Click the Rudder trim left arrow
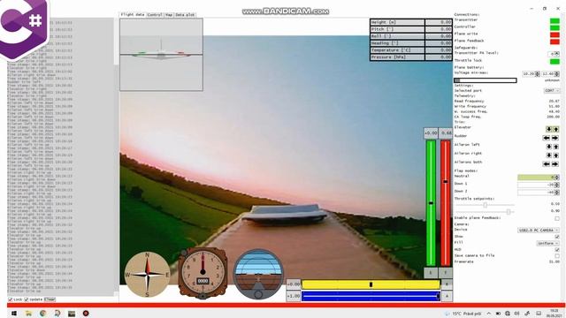This screenshot has width=566, height=318. point(547,138)
